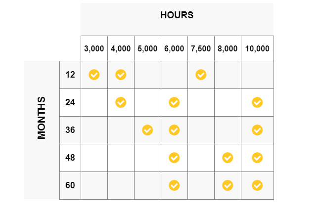Screen dimensions: 321x214
Task: Click the HOURS header title
Action: [177, 15]
